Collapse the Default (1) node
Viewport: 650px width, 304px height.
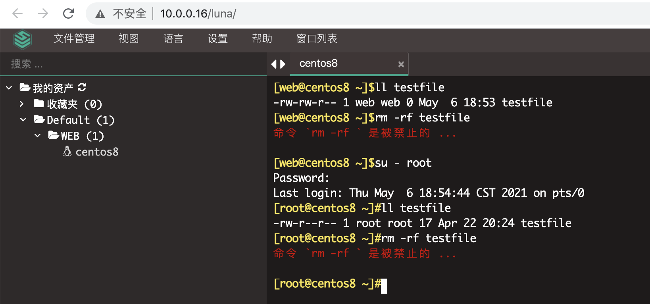(x=23, y=119)
